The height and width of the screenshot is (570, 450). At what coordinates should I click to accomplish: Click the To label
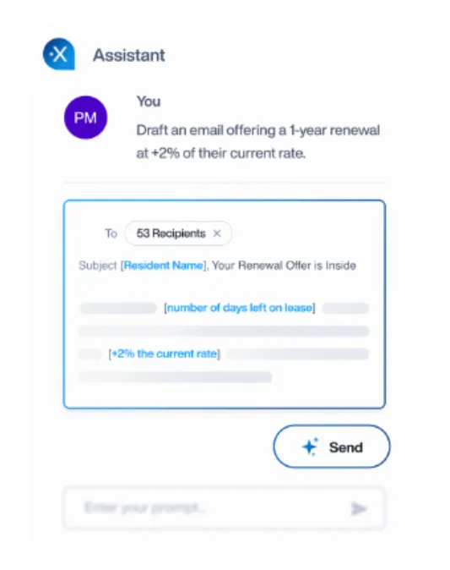pyautogui.click(x=111, y=233)
